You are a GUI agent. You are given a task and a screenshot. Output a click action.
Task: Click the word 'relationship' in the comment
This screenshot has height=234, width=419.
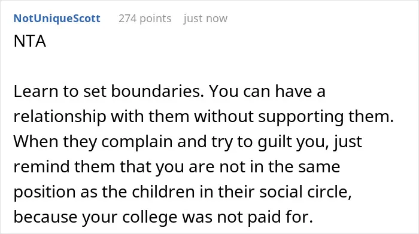[60, 117]
